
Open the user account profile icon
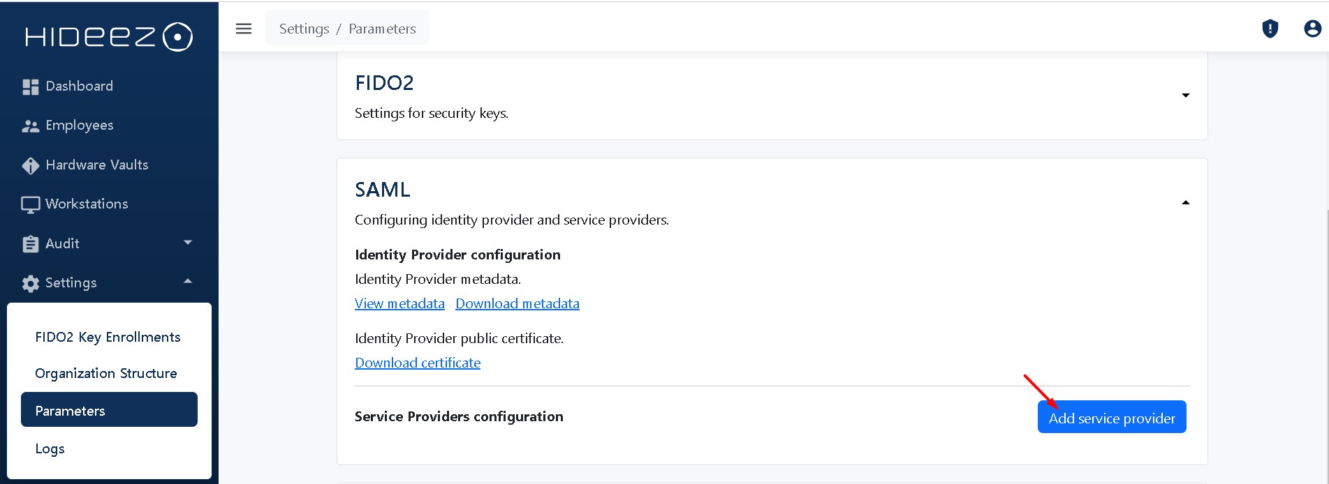(x=1312, y=29)
